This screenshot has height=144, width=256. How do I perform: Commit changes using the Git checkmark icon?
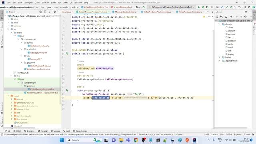pyautogui.click(x=226, y=7)
